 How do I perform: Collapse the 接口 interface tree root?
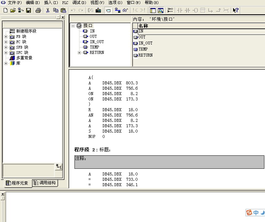coord(73,26)
